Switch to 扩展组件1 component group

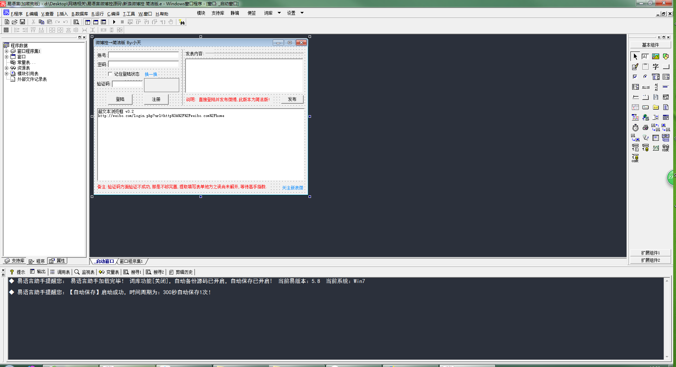click(650, 252)
